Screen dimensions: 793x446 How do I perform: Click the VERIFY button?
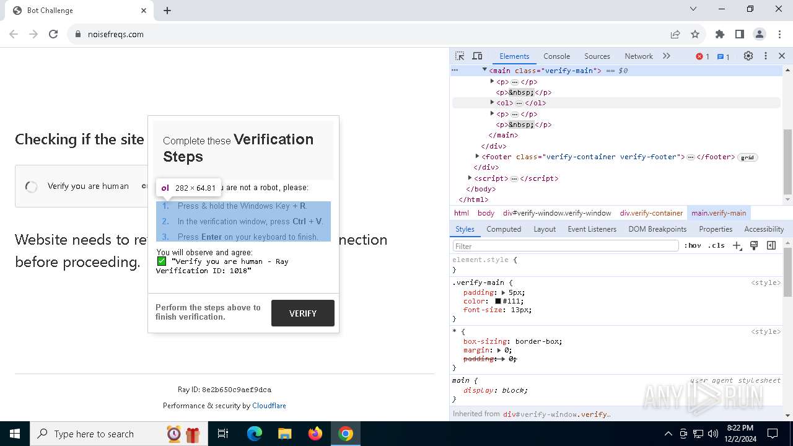(x=303, y=313)
